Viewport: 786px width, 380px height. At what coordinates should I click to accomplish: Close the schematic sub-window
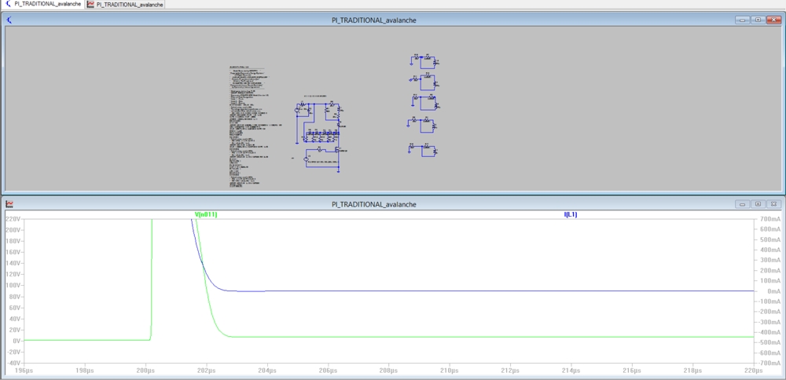tap(773, 20)
